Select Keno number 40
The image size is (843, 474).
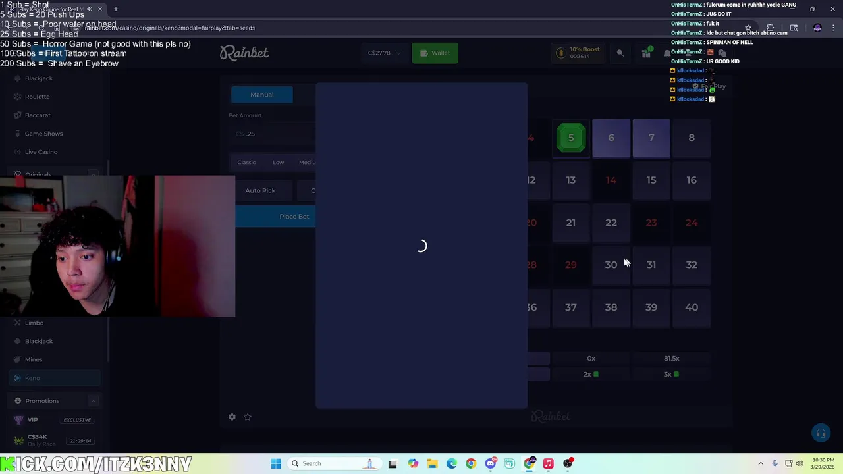tap(692, 307)
